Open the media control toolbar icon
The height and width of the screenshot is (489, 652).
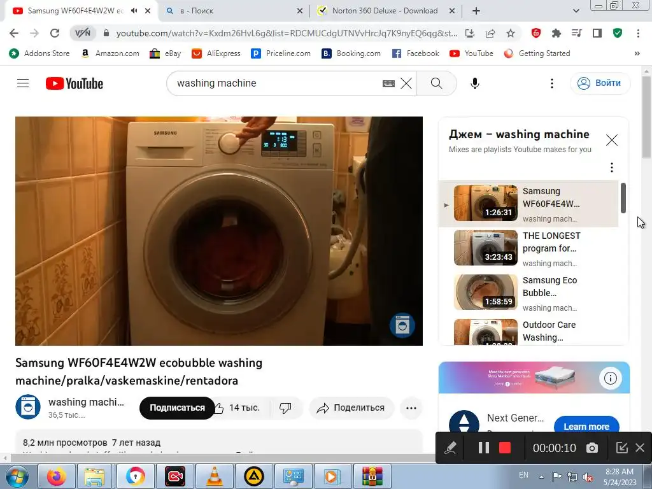pos(577,33)
